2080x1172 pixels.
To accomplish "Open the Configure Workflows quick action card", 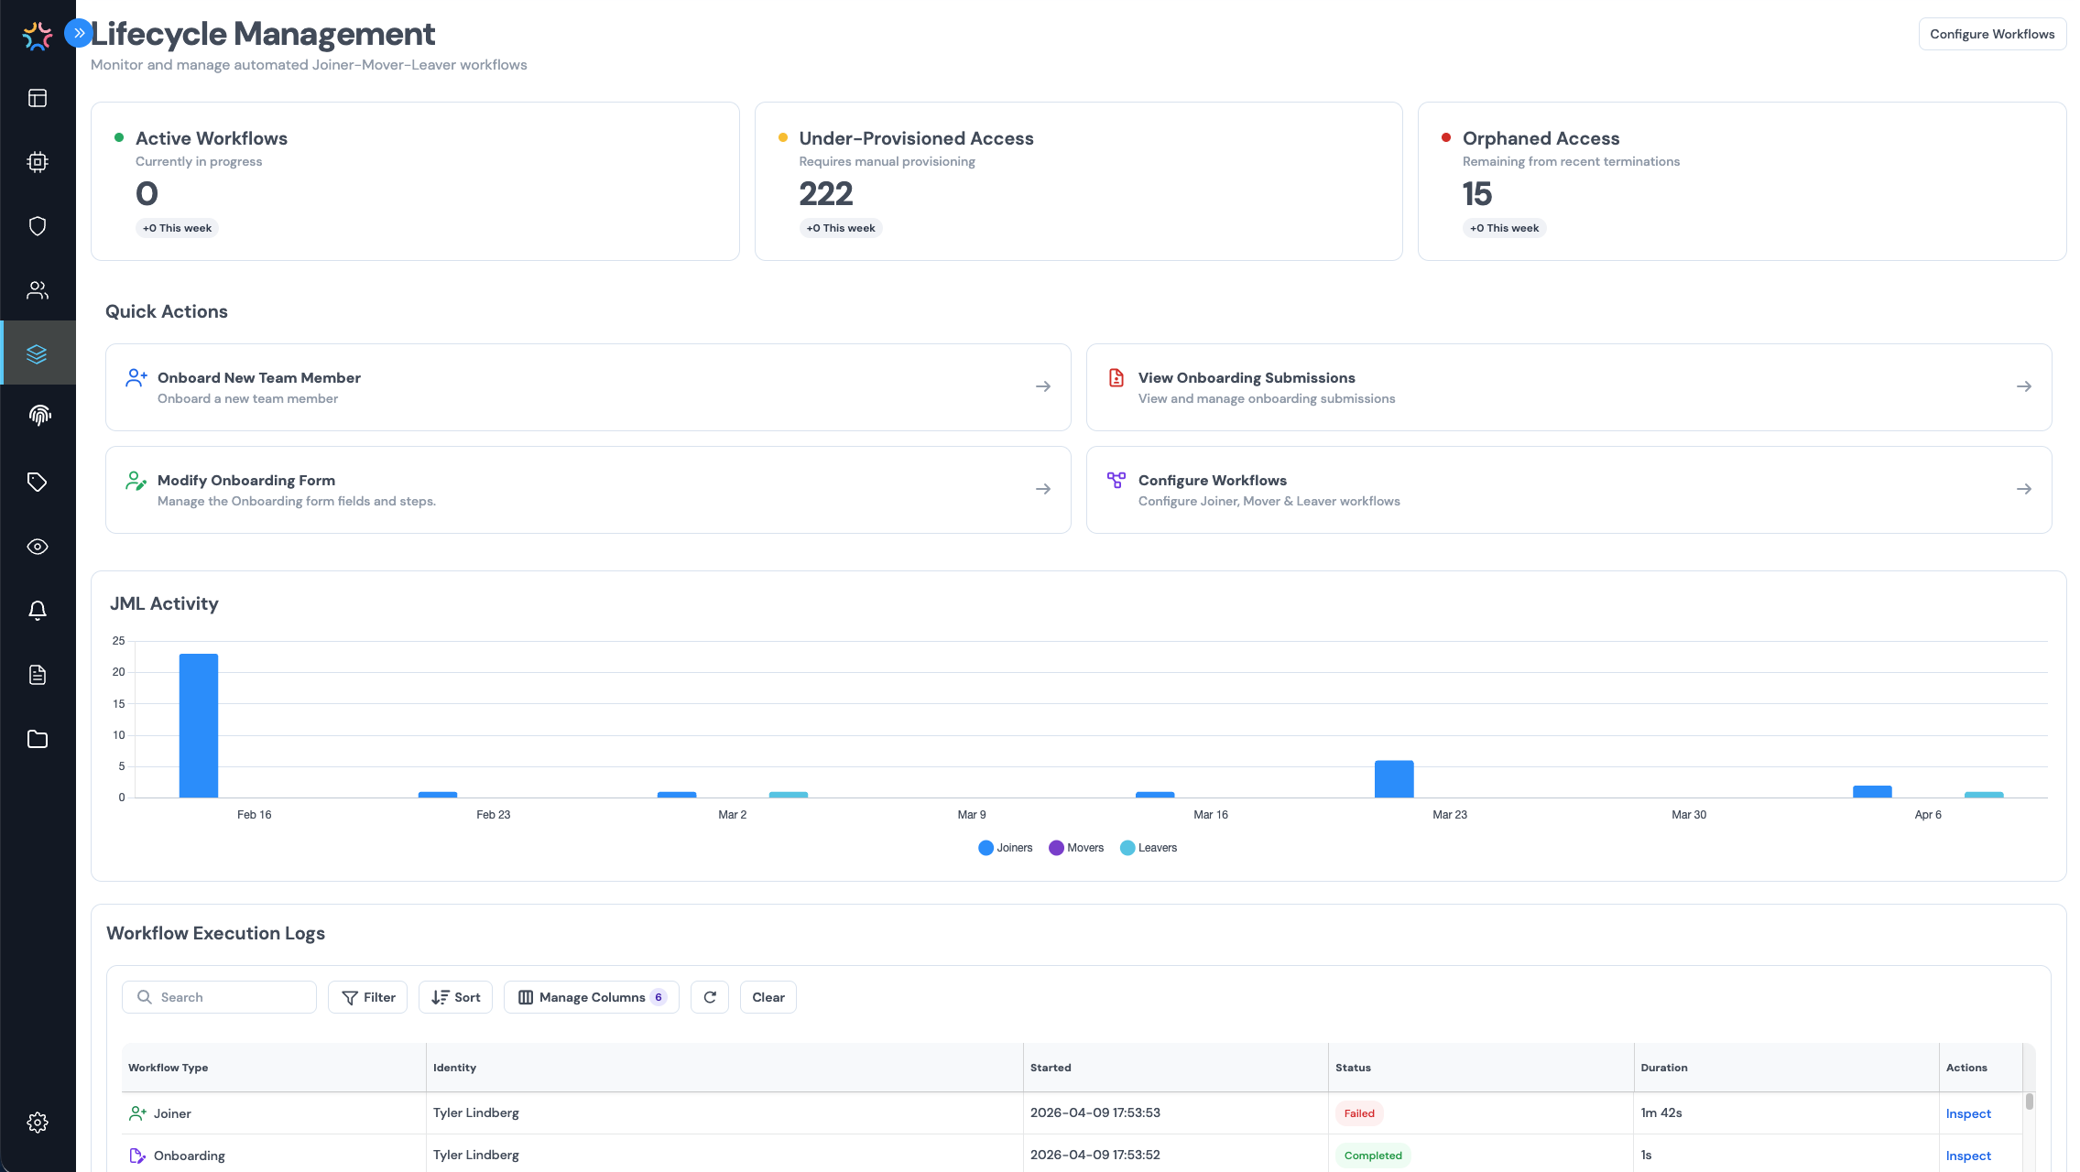I will click(x=1569, y=490).
